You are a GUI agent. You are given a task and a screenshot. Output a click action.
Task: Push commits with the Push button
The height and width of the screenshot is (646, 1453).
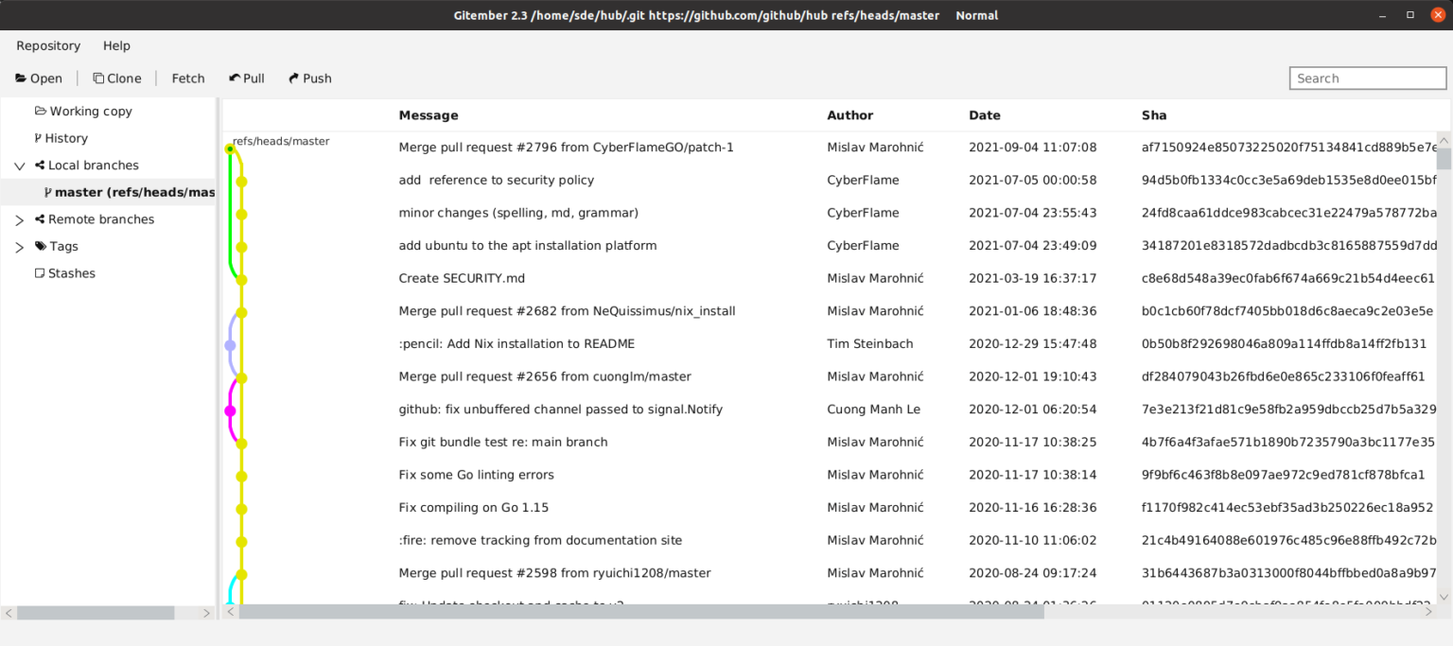click(x=310, y=79)
